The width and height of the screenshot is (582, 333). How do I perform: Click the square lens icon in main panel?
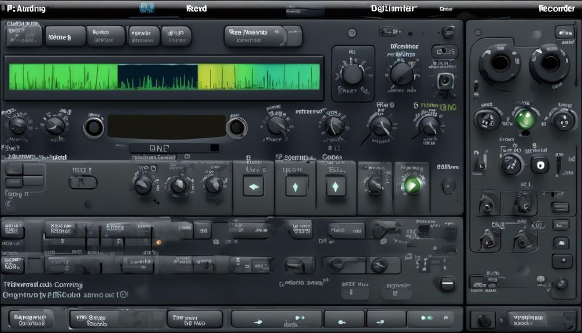click(x=445, y=80)
